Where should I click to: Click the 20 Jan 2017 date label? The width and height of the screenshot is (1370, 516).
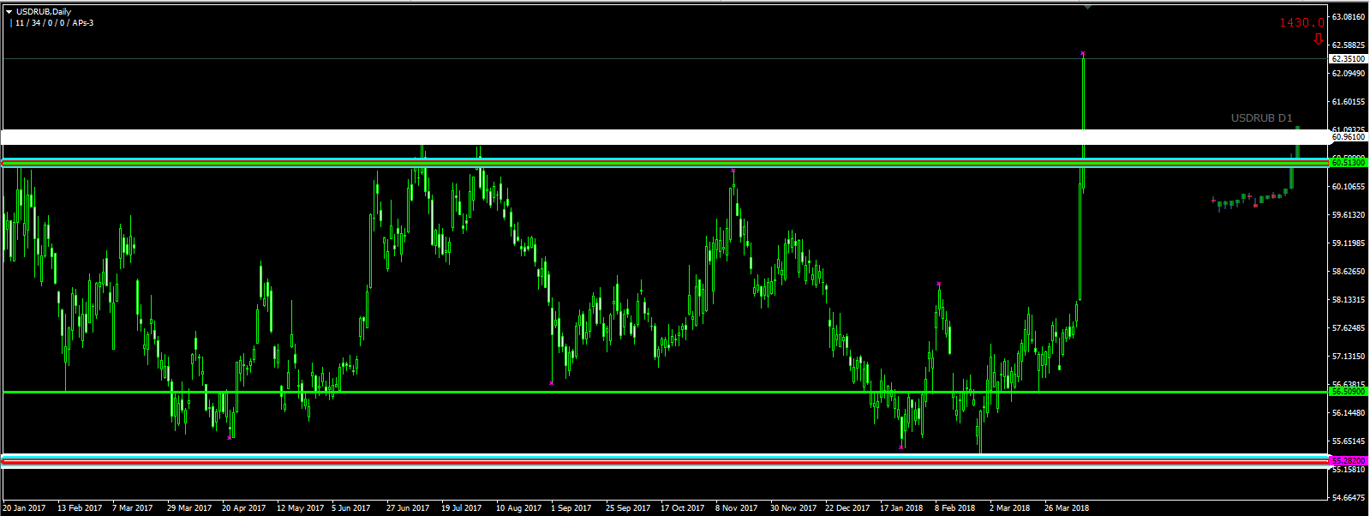click(x=24, y=508)
